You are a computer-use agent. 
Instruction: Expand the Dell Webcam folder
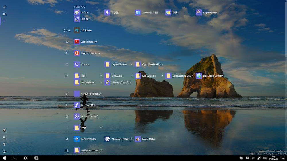pyautogui.click(x=101, y=82)
